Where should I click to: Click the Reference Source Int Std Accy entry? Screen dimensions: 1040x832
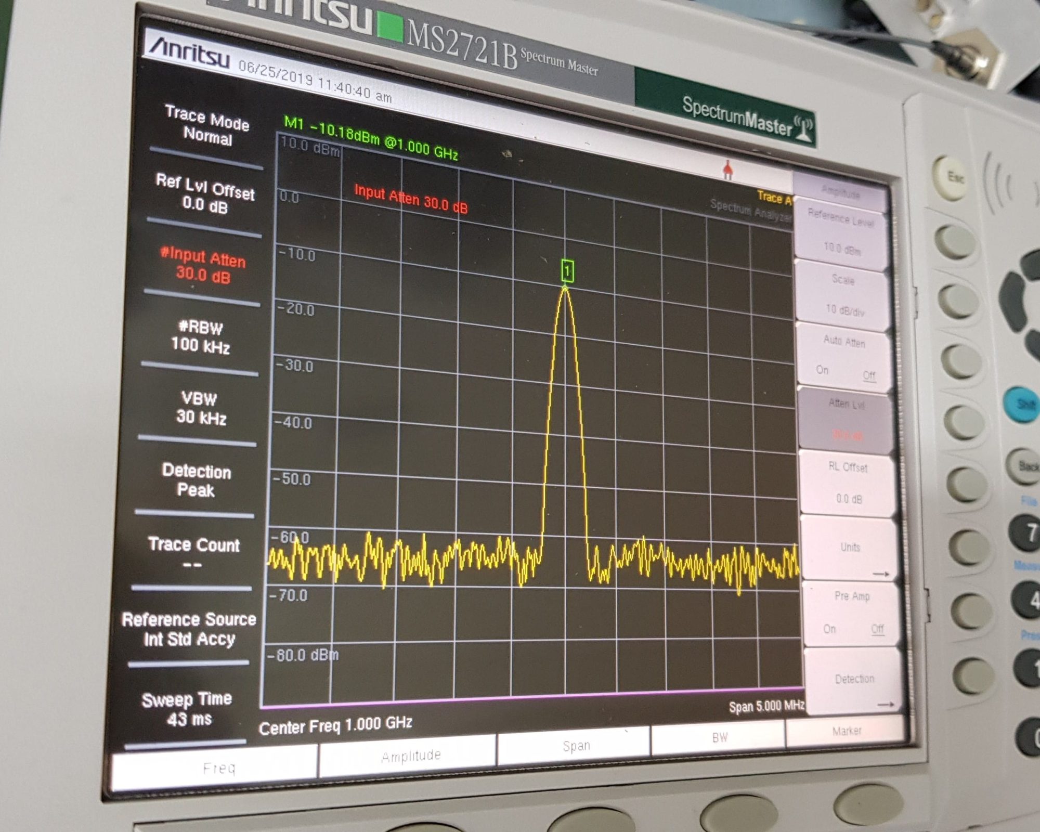189,629
